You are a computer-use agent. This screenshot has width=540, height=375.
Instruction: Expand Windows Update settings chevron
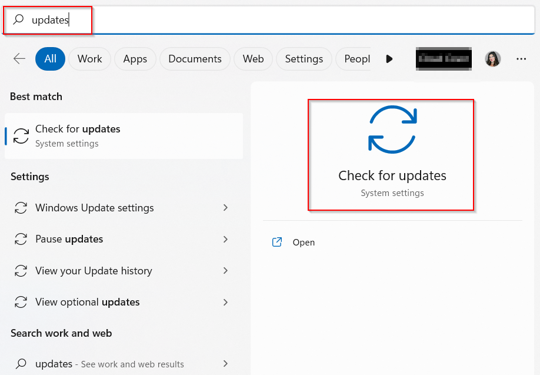tap(225, 208)
